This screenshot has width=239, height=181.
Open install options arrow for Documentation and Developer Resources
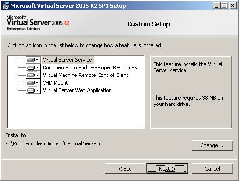(x=37, y=67)
